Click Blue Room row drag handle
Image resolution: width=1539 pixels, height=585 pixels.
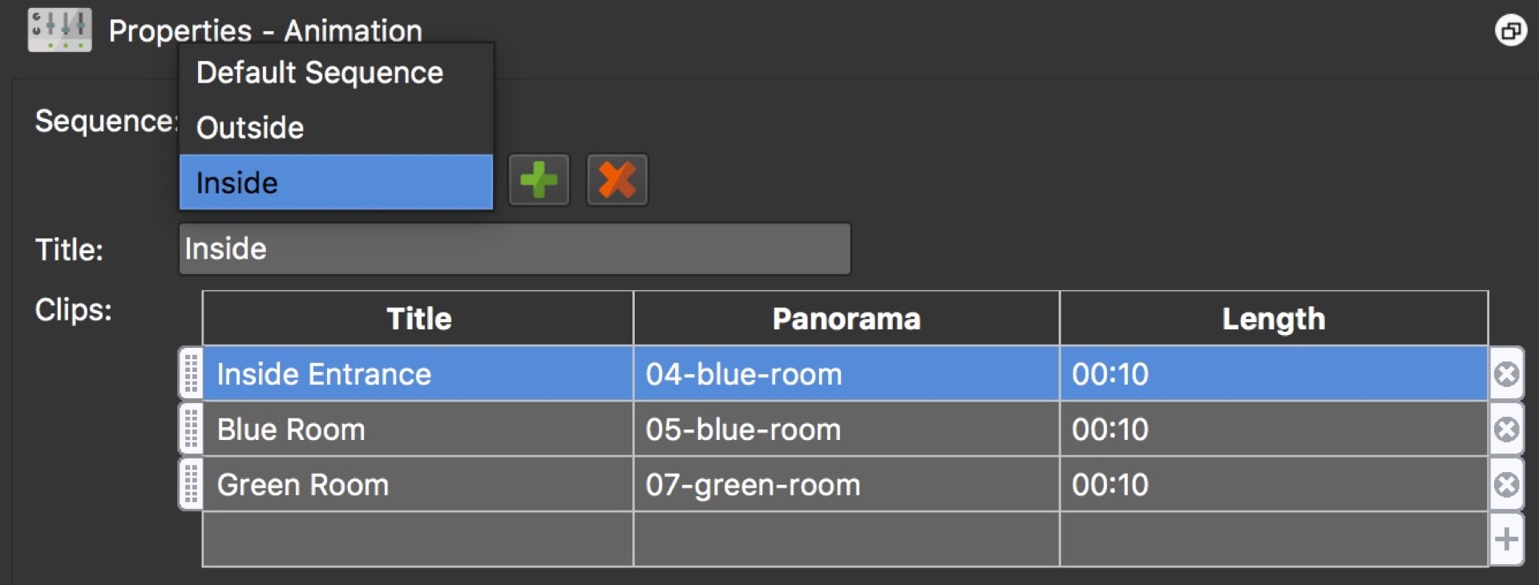(x=191, y=429)
